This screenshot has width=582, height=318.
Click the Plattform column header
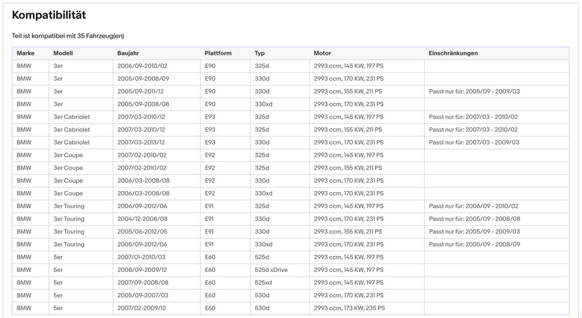pos(218,53)
